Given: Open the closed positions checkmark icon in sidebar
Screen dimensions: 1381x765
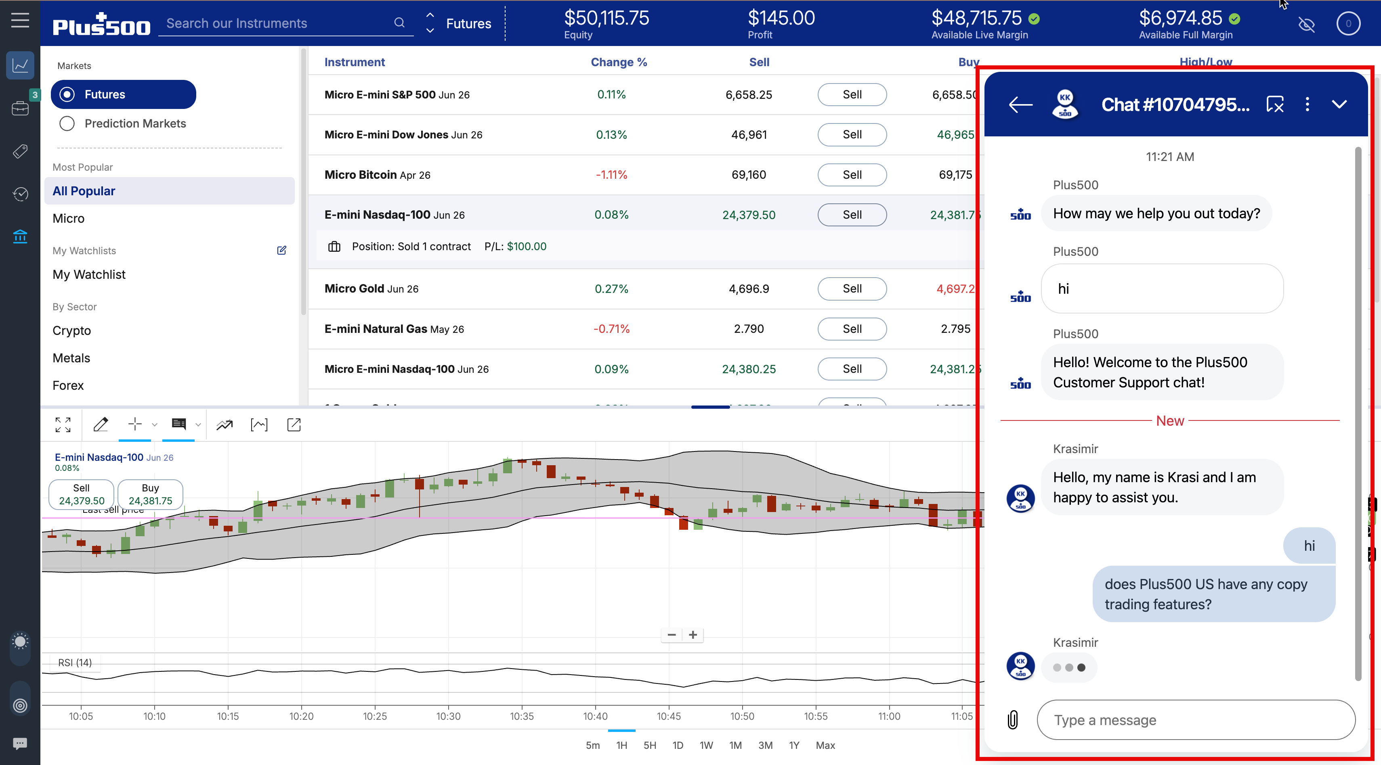Looking at the screenshot, I should tap(20, 193).
